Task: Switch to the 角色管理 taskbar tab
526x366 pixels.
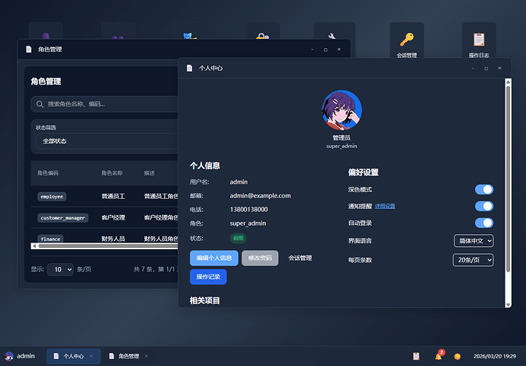Action: pyautogui.click(x=129, y=356)
